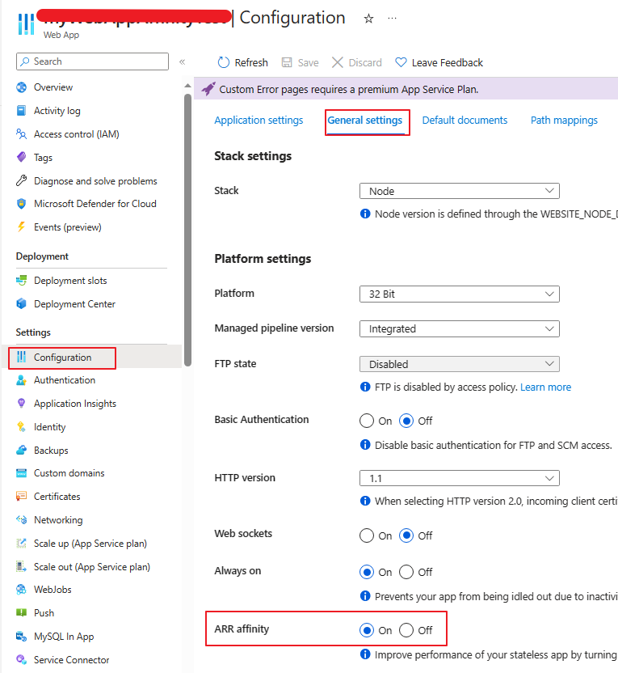This screenshot has width=618, height=673.
Task: Open the Managed pipeline version dropdown
Action: tap(460, 328)
